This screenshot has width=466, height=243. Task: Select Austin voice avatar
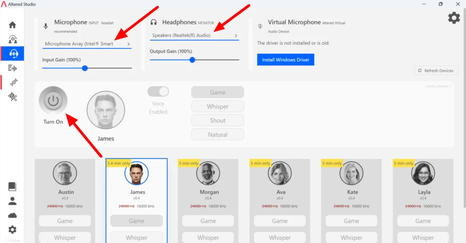65,173
